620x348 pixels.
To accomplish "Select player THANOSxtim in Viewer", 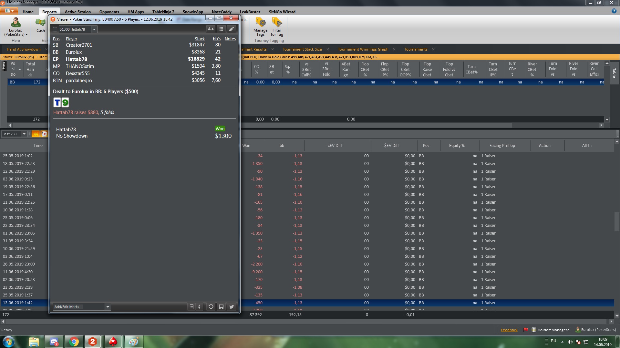I will [80, 66].
